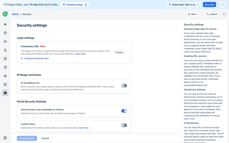
Task: Click the Inactive status badge
Action: coord(120,52)
